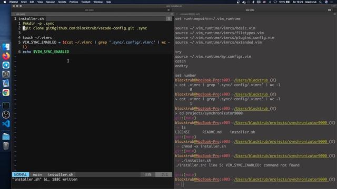Open the Help menu
Screen dimensions: 337x189
(x=108, y=2)
